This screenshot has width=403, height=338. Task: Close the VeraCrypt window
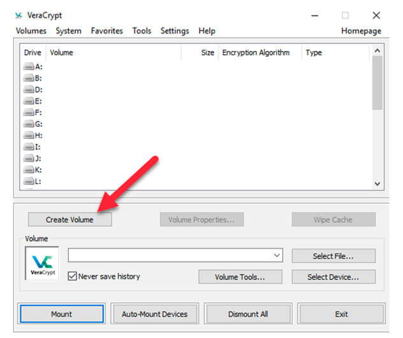pos(376,16)
